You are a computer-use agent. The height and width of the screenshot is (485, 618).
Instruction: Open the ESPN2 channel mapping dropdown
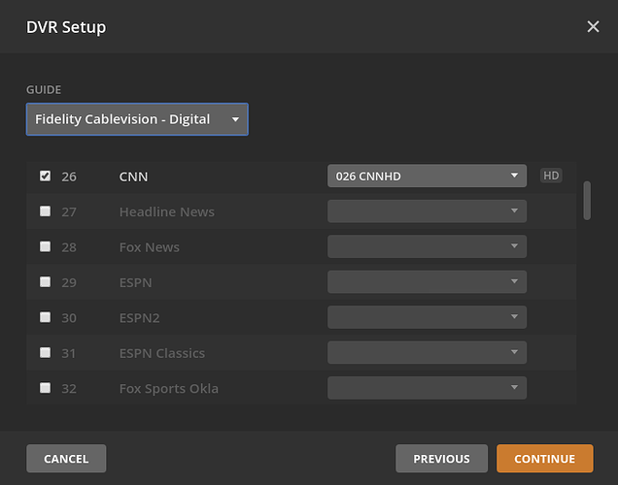[x=427, y=317]
